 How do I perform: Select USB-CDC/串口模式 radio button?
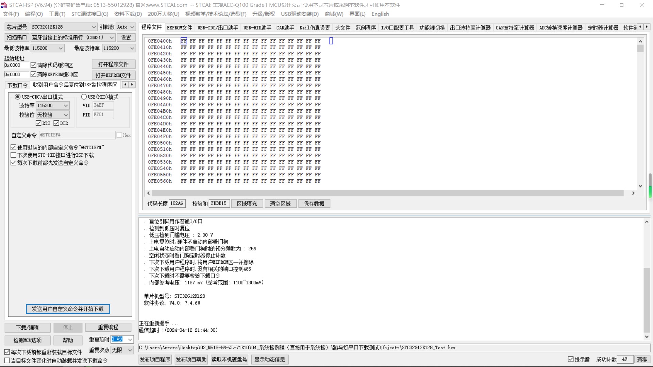[17, 97]
